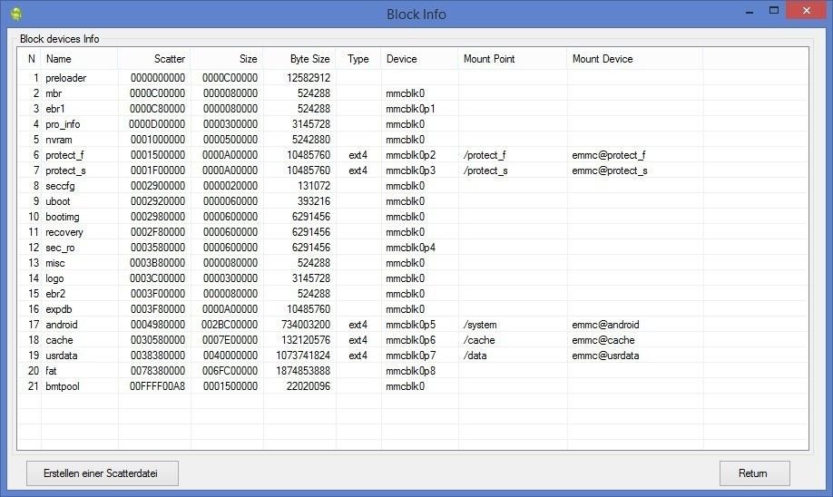The image size is (833, 497).
Task: Click size value 002BC00000
Action: coord(230,325)
